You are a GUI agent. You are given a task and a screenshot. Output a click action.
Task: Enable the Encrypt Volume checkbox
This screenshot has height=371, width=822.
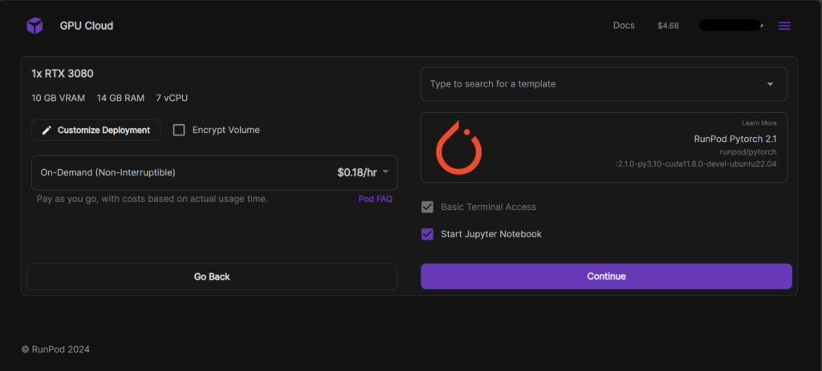click(179, 130)
